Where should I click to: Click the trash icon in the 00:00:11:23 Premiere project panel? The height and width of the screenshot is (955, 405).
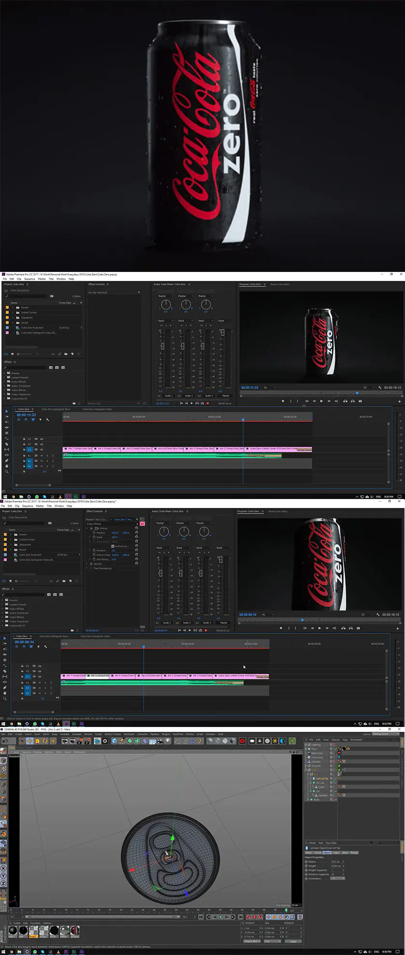tap(79, 354)
